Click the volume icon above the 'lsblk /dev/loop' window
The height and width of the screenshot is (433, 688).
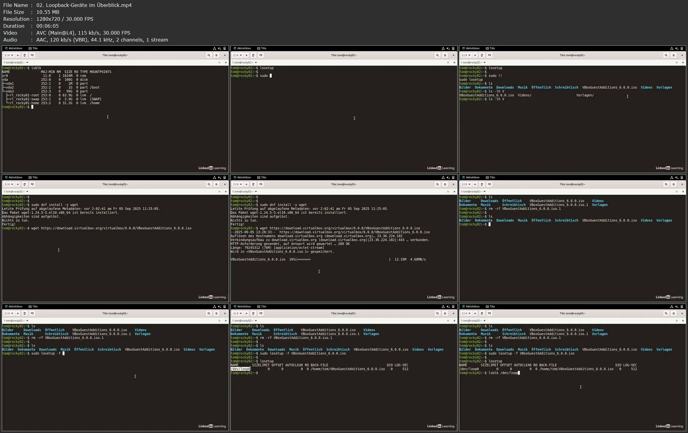tap(677, 307)
